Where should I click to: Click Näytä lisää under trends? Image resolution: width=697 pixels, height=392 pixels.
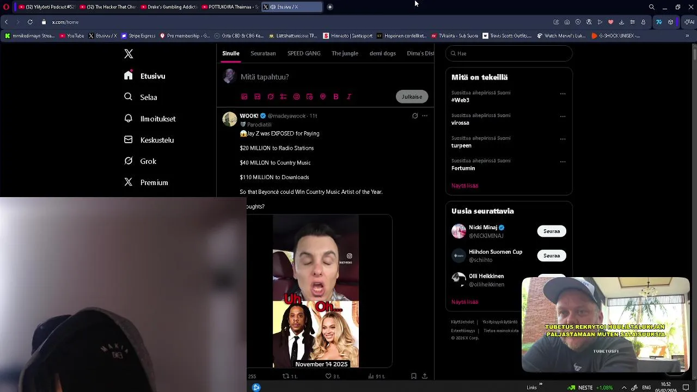pos(464,186)
